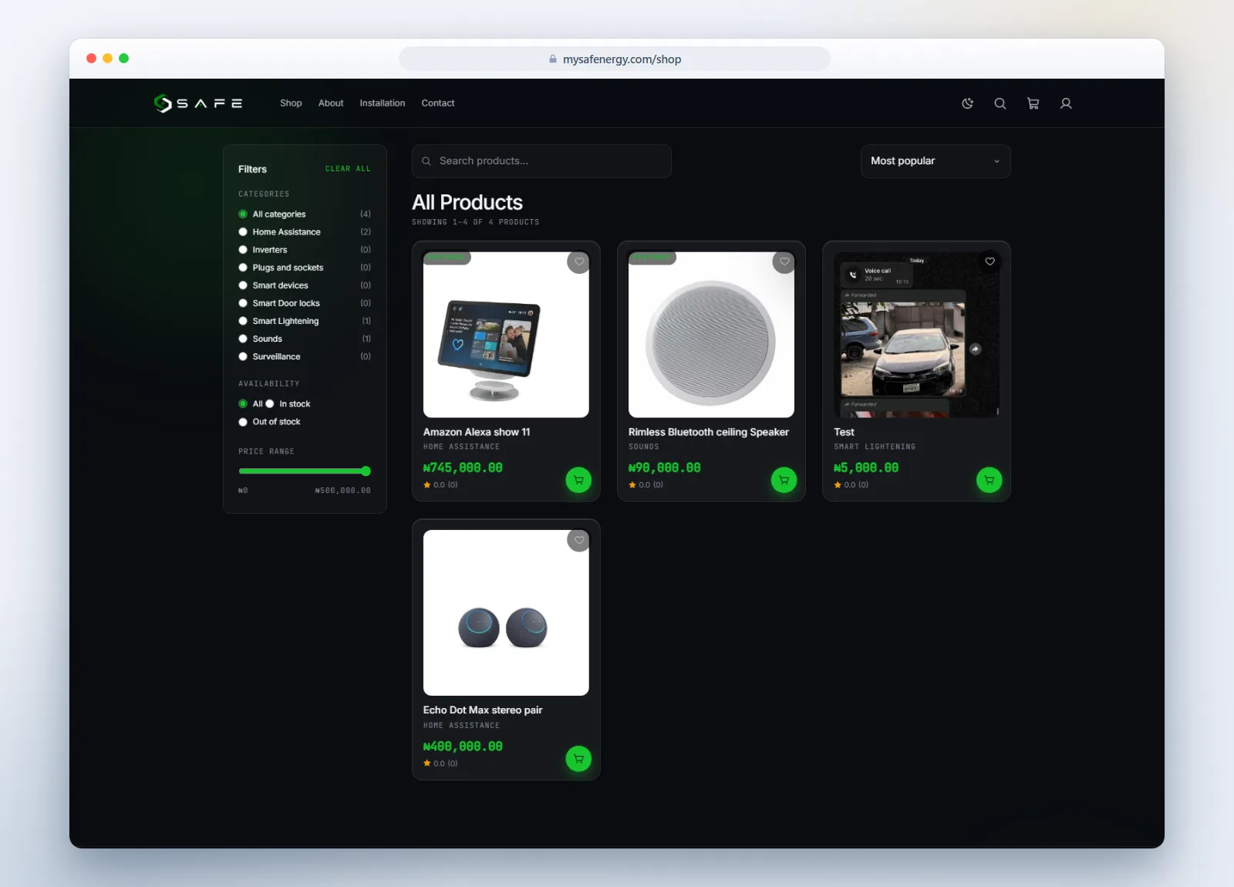The width and height of the screenshot is (1234, 887).
Task: Click the SAFE logo in the header
Action: click(198, 103)
